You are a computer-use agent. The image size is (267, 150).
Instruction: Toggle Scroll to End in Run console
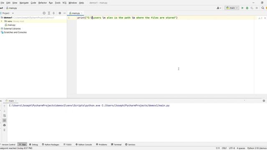[x=5, y=120]
